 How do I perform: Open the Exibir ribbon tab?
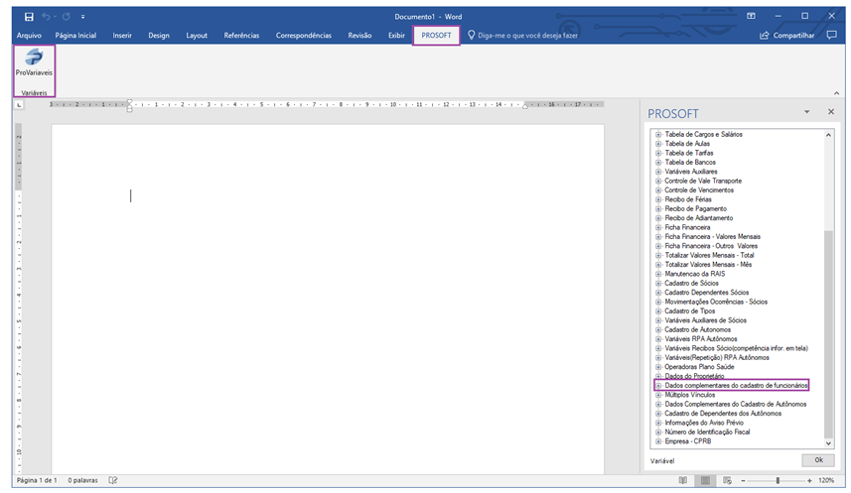[x=396, y=36]
